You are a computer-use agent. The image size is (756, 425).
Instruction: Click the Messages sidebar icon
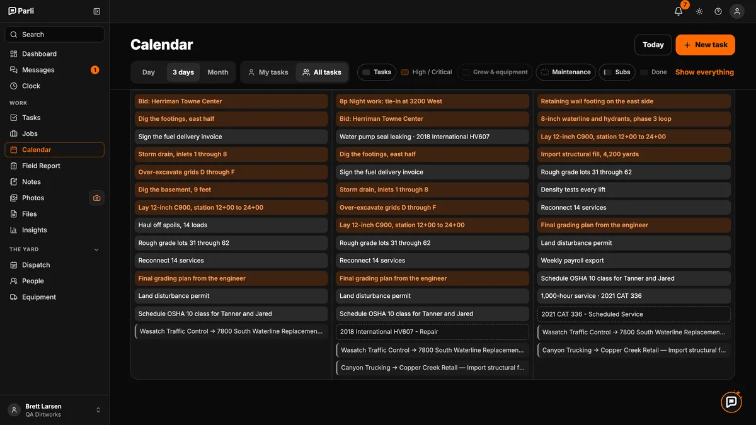(14, 70)
